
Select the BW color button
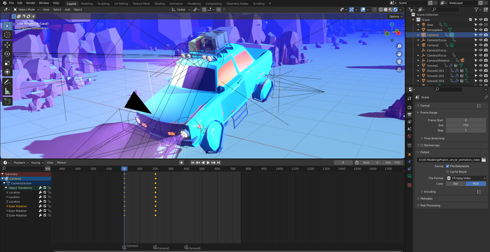click(x=456, y=184)
